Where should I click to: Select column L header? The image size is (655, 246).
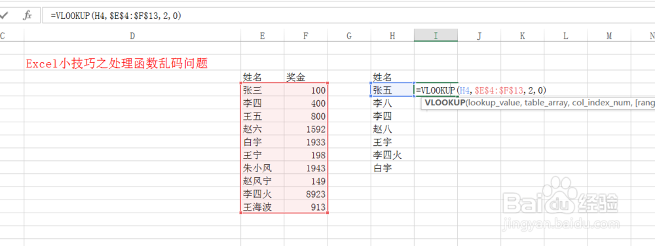[x=566, y=36]
